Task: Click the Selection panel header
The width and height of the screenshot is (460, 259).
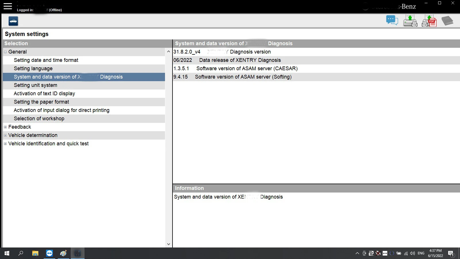Action: pos(87,43)
